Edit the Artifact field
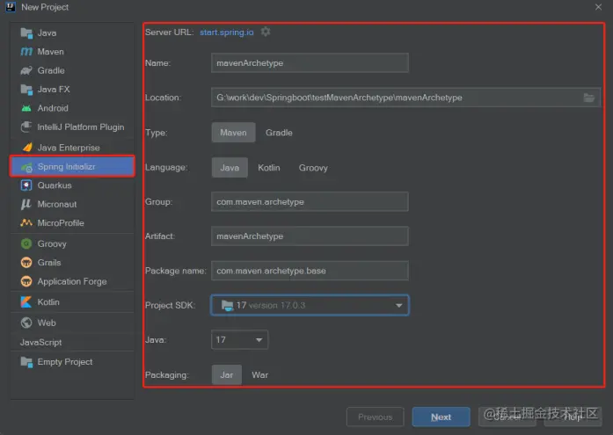Screen dimensions: 613x435 pyautogui.click(x=310, y=236)
